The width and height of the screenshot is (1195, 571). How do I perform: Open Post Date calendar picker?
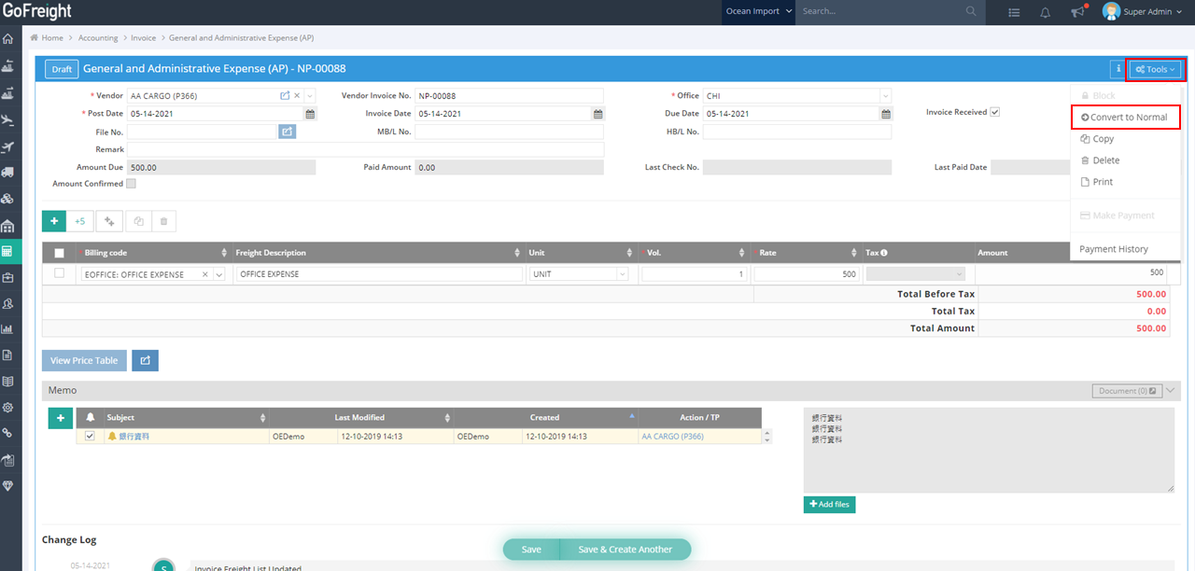point(310,114)
